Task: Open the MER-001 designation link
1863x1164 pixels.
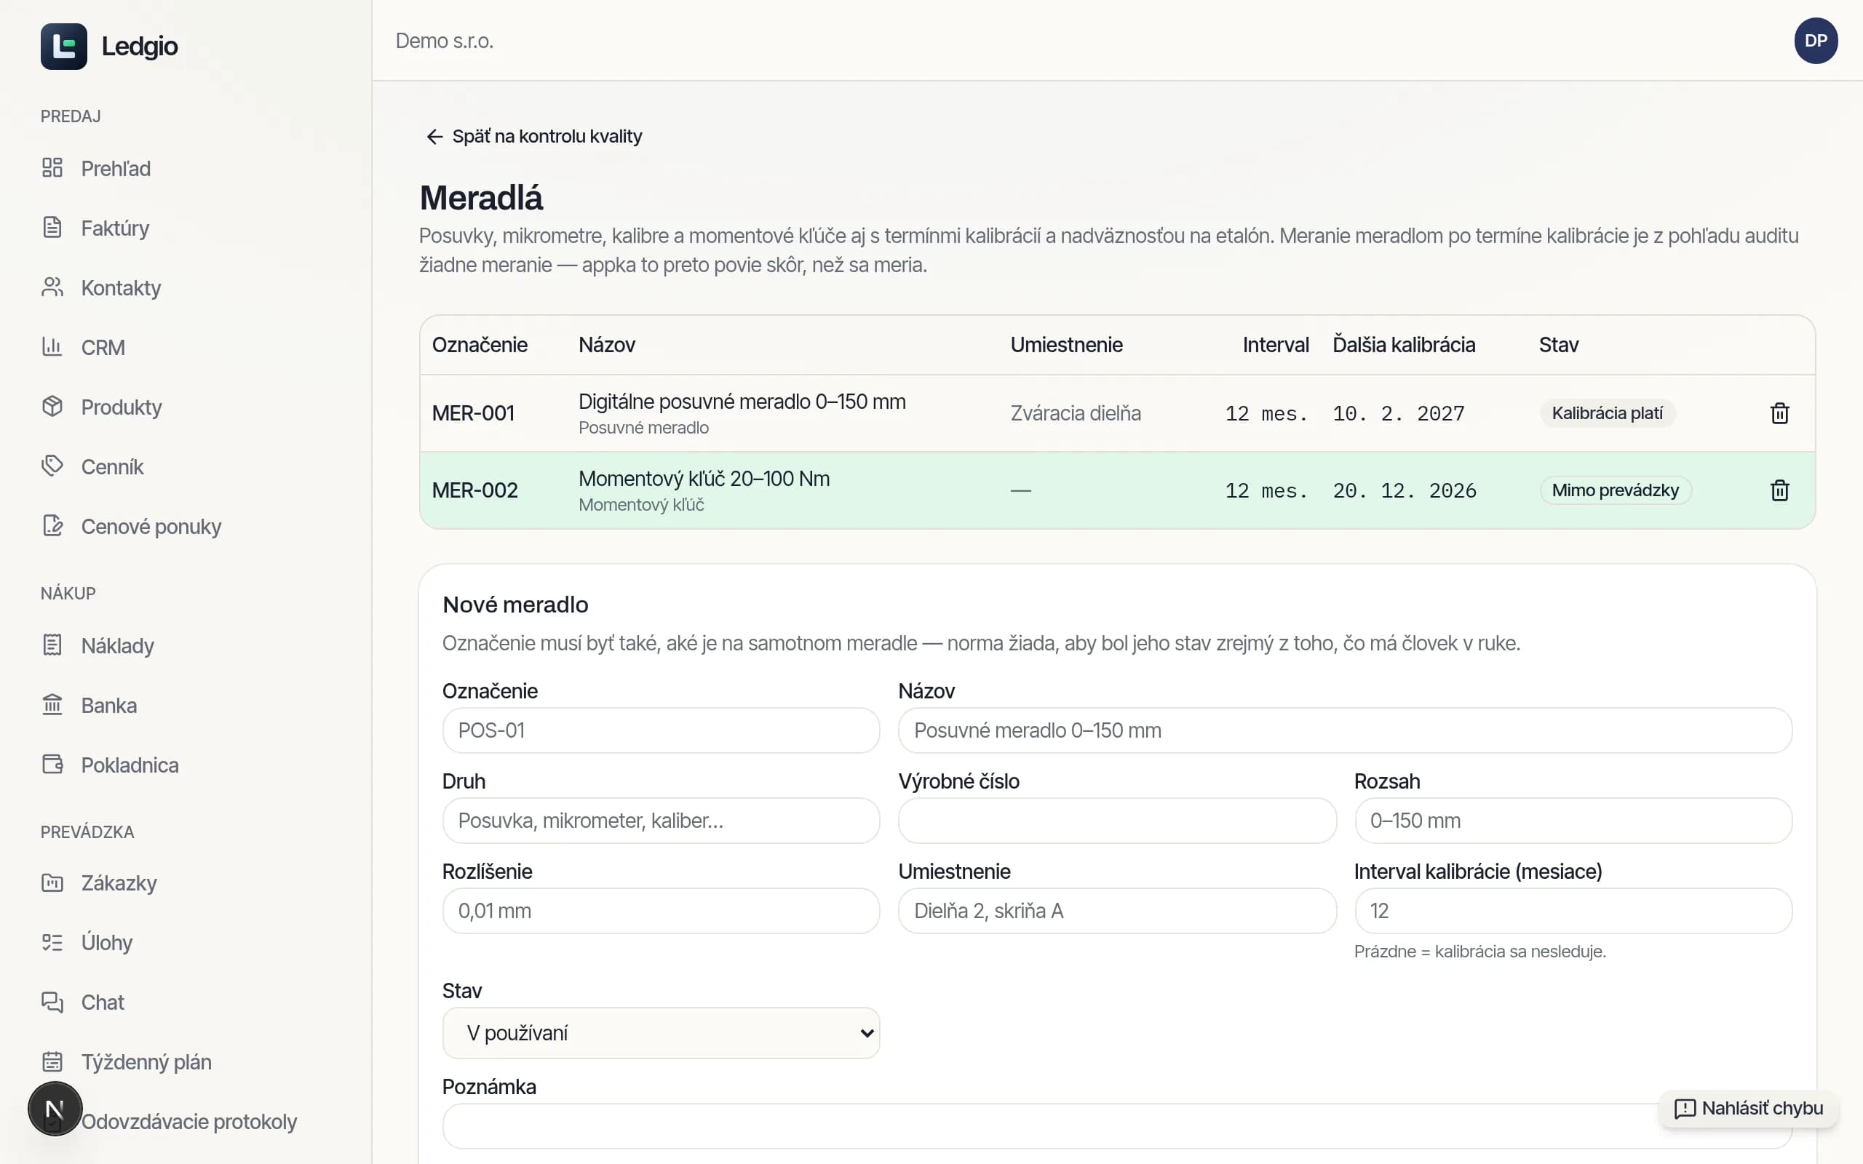Action: pos(473,413)
